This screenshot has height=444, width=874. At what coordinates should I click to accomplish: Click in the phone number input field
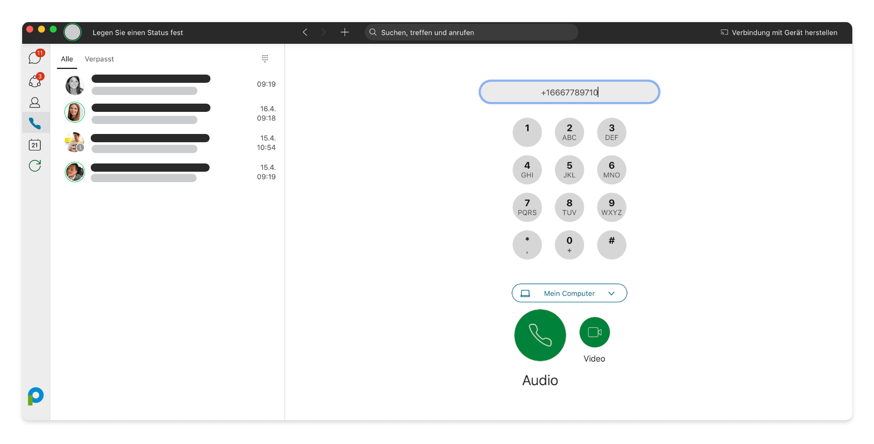pyautogui.click(x=569, y=92)
